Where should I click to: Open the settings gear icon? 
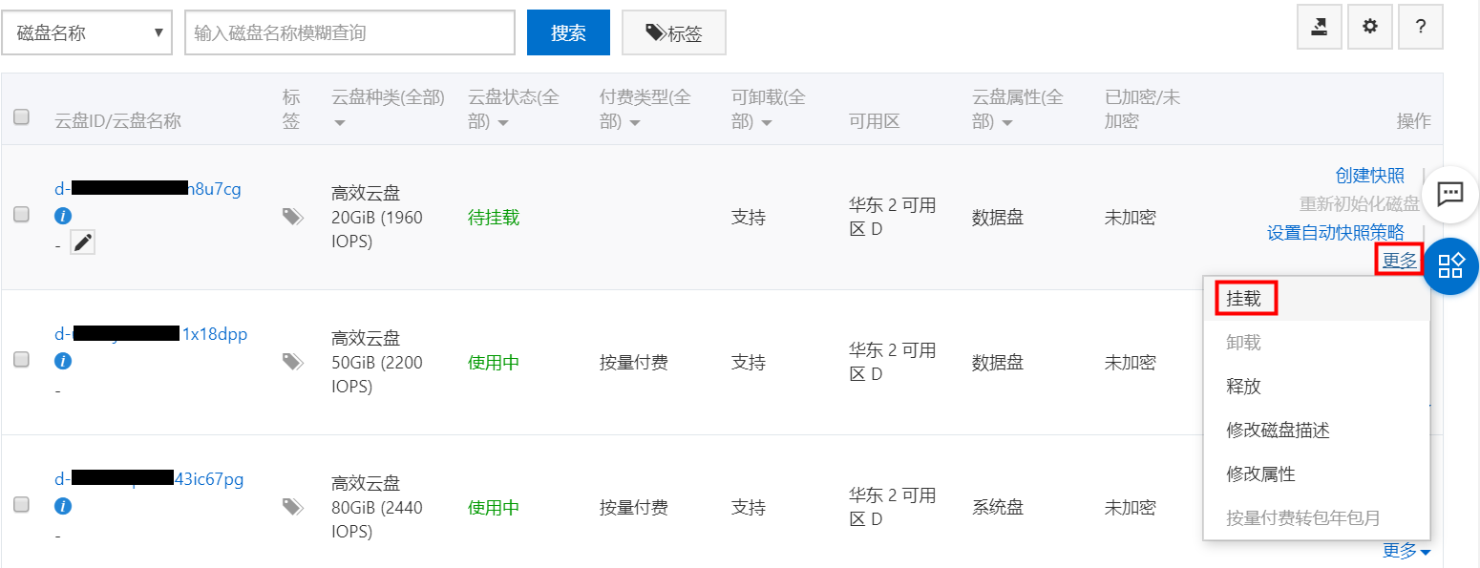coord(1370,27)
